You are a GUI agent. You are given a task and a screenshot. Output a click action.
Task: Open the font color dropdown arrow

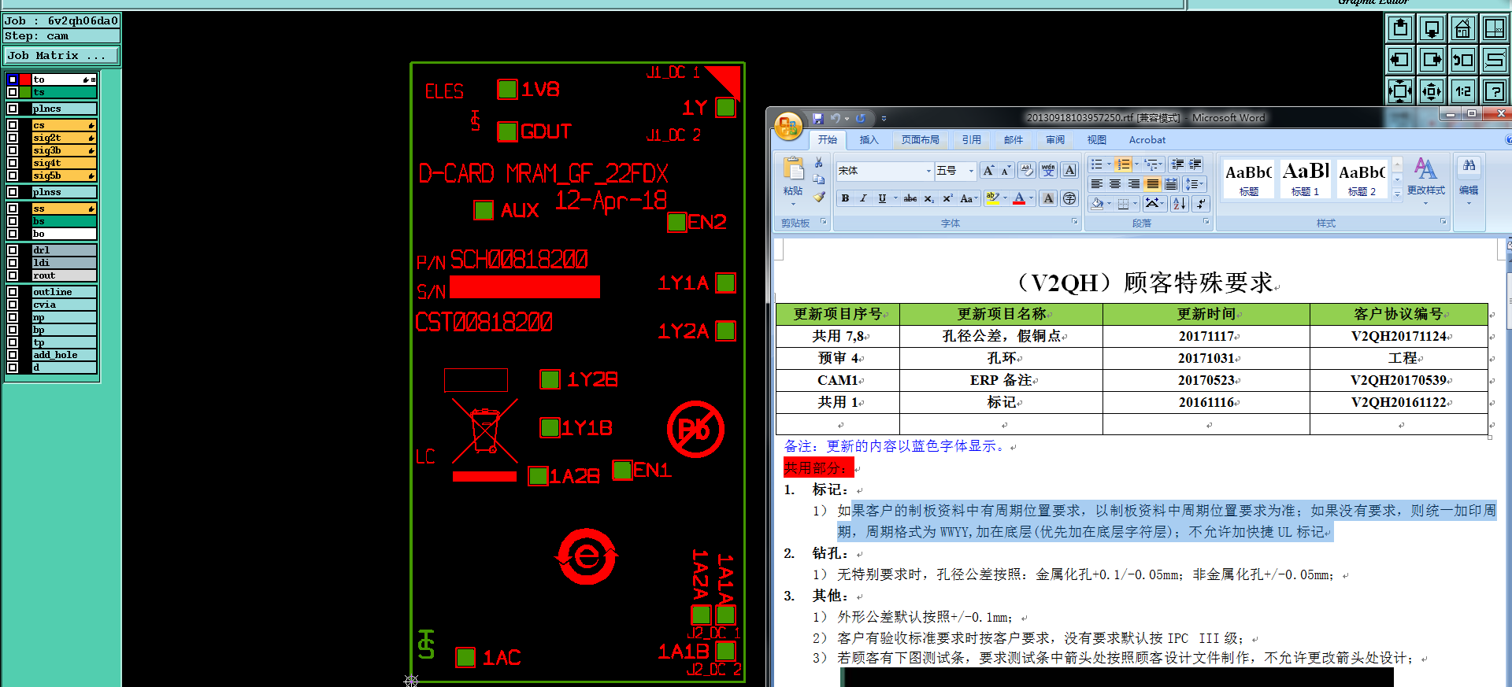click(1031, 198)
